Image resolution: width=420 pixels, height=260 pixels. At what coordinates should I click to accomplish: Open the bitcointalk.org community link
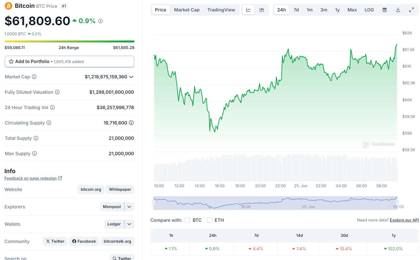coord(117,241)
